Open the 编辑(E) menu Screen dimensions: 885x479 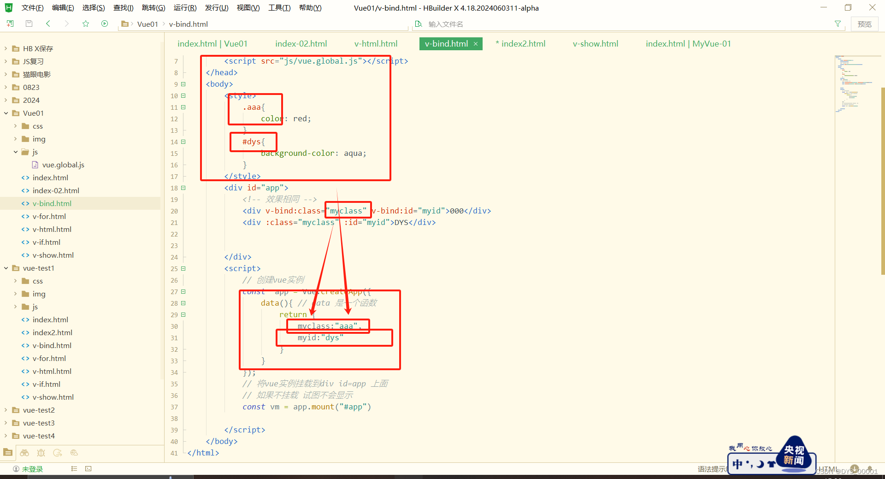(x=63, y=8)
